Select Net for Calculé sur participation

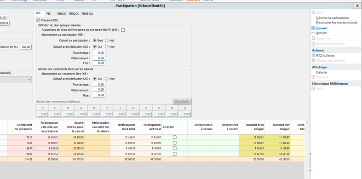tap(106, 40)
